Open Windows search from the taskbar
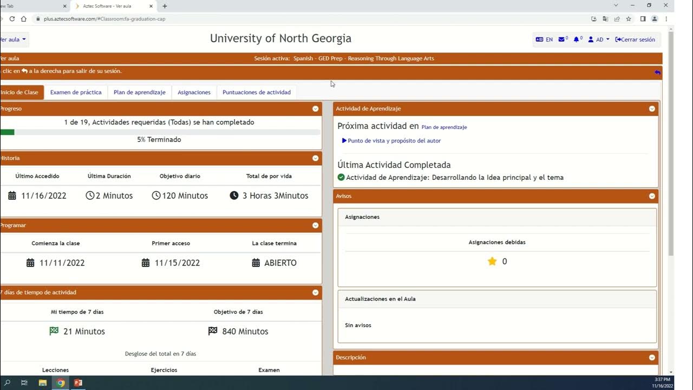This screenshot has width=693, height=390. pos(8,383)
